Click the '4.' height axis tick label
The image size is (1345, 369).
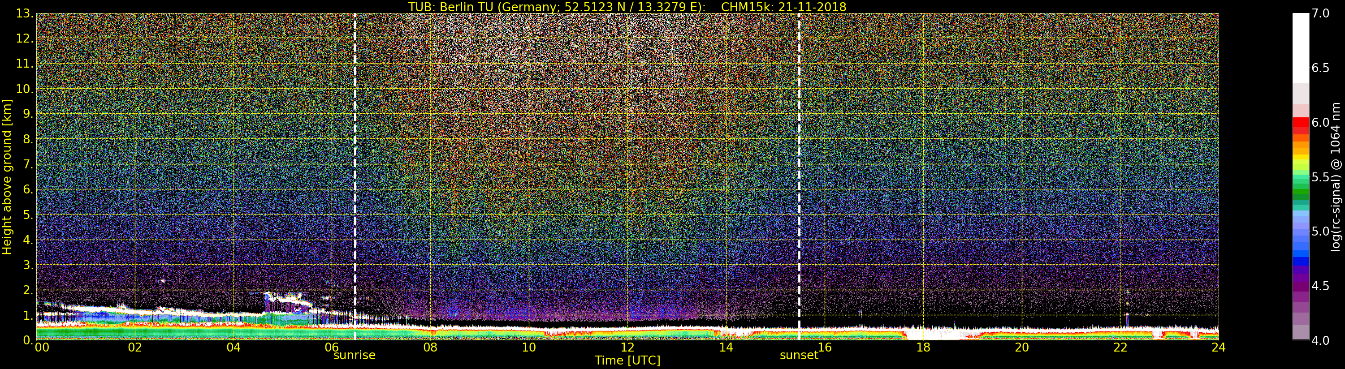(x=28, y=240)
